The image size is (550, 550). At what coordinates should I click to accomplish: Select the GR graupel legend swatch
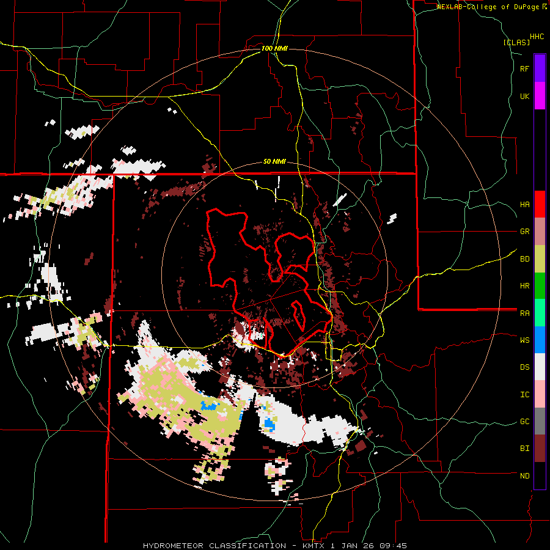point(540,232)
